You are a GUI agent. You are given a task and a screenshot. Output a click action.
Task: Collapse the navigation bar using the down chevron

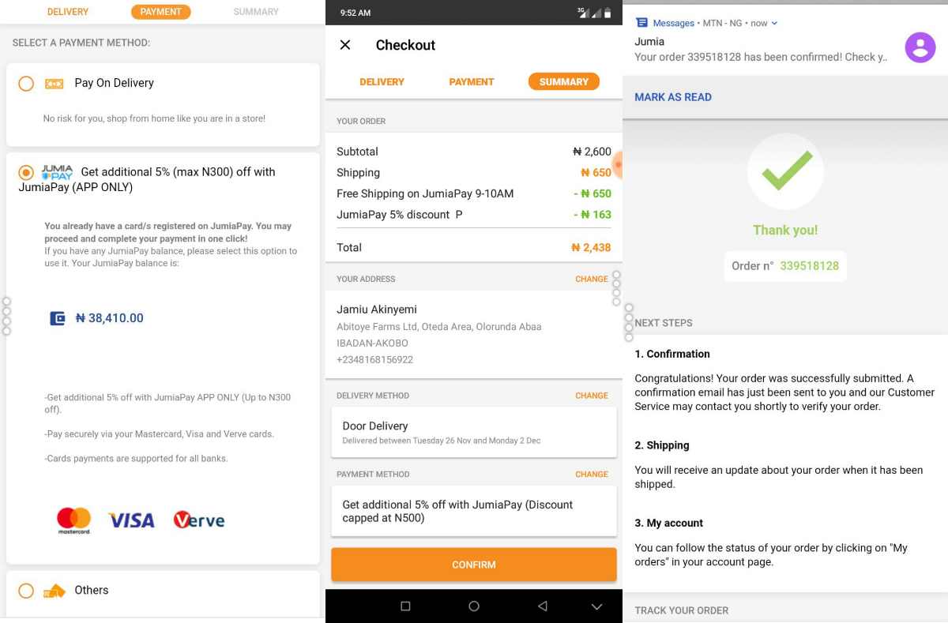pos(596,606)
